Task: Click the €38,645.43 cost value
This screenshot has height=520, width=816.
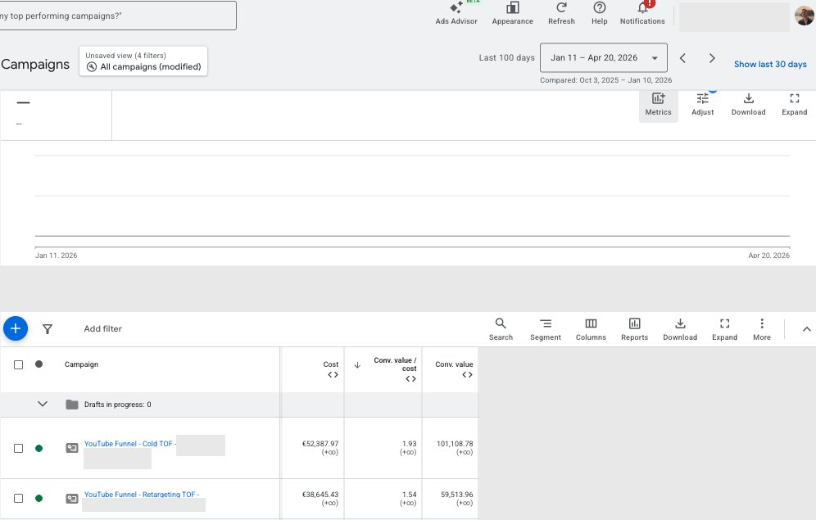Action: coord(320,495)
